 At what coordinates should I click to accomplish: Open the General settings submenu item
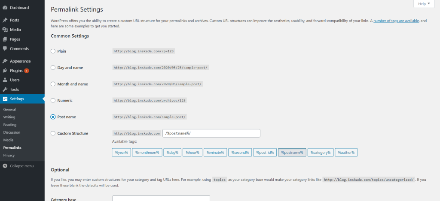(x=9, y=109)
